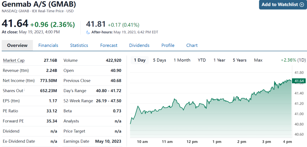Click the green 41.64 chart price tag

[x=299, y=81]
